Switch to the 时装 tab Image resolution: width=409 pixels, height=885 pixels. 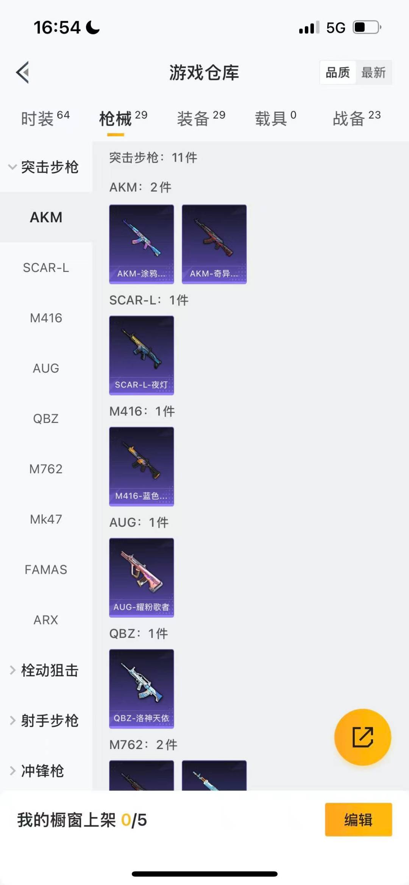[45, 119]
